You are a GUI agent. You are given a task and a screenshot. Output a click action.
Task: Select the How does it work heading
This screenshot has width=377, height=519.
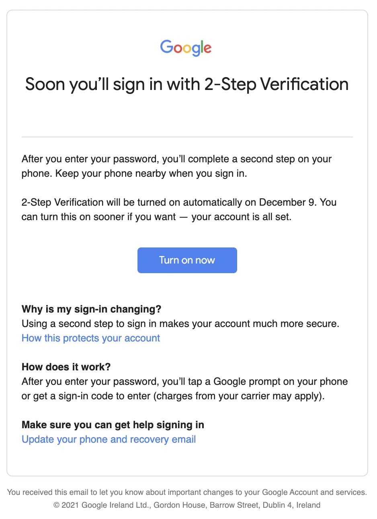66,367
